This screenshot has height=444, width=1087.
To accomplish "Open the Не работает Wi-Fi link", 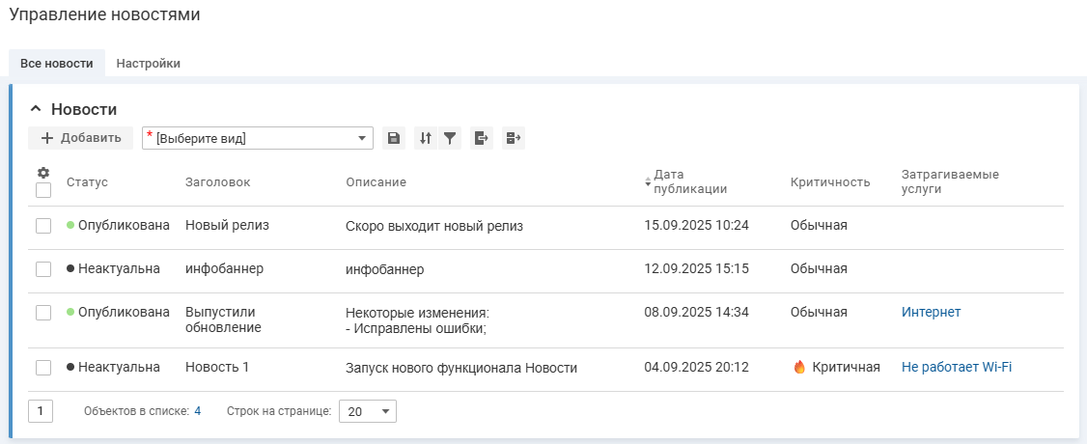I will 956,367.
